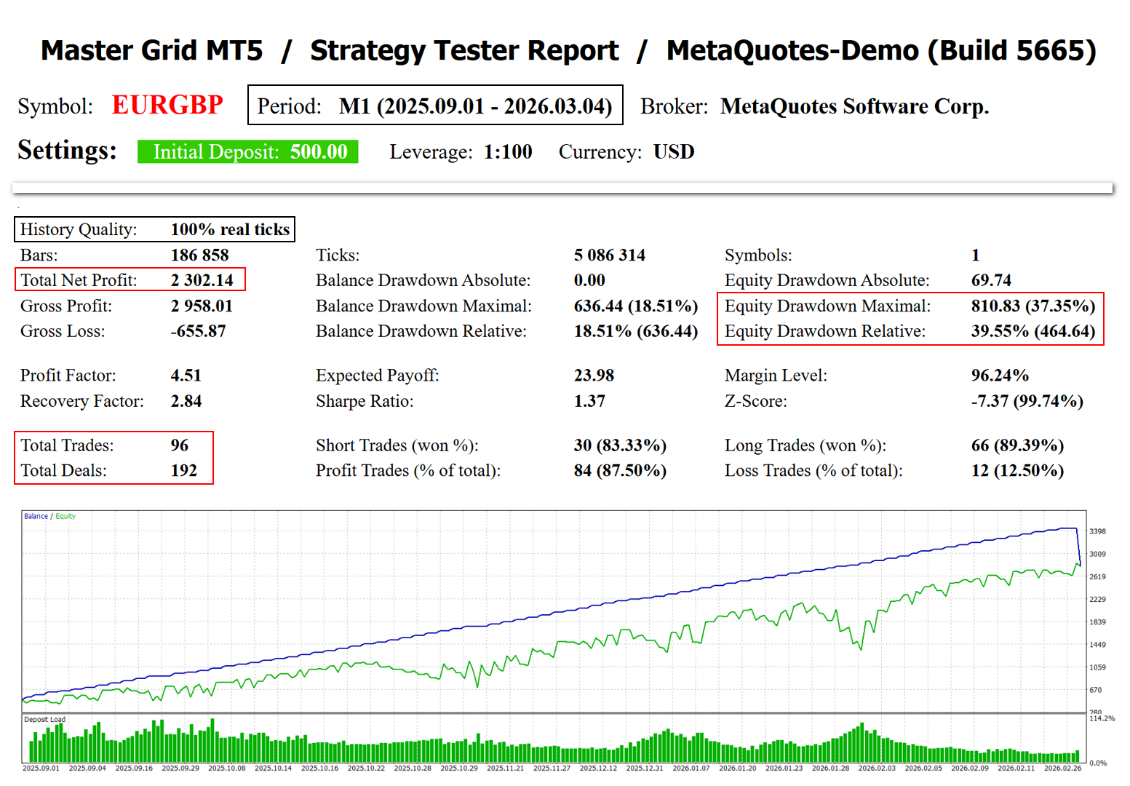
Task: Select the 2619 value on chart axis
Action: coord(1097,577)
